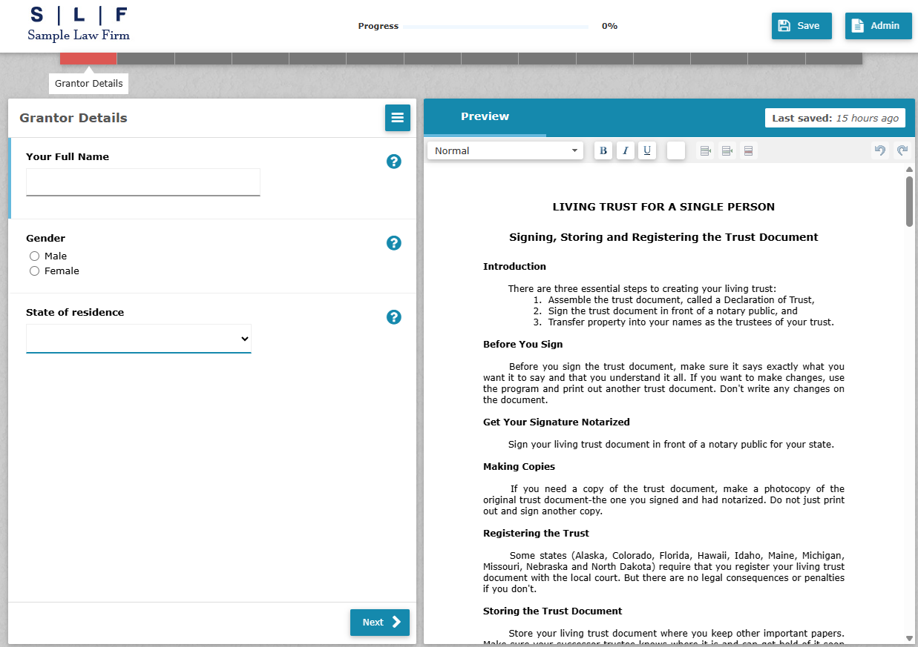Click the Your Full Name input field

142,182
